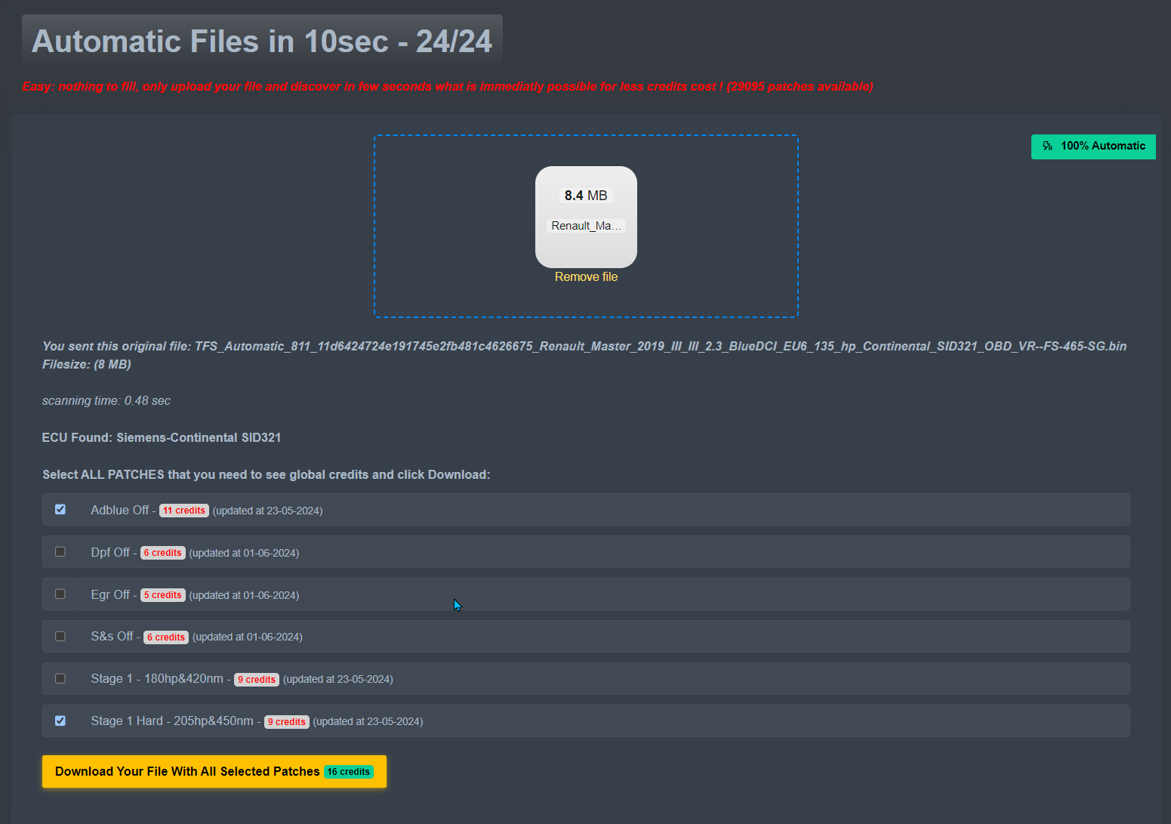Click the 11 credits badge for Adblue Off

pyautogui.click(x=184, y=511)
